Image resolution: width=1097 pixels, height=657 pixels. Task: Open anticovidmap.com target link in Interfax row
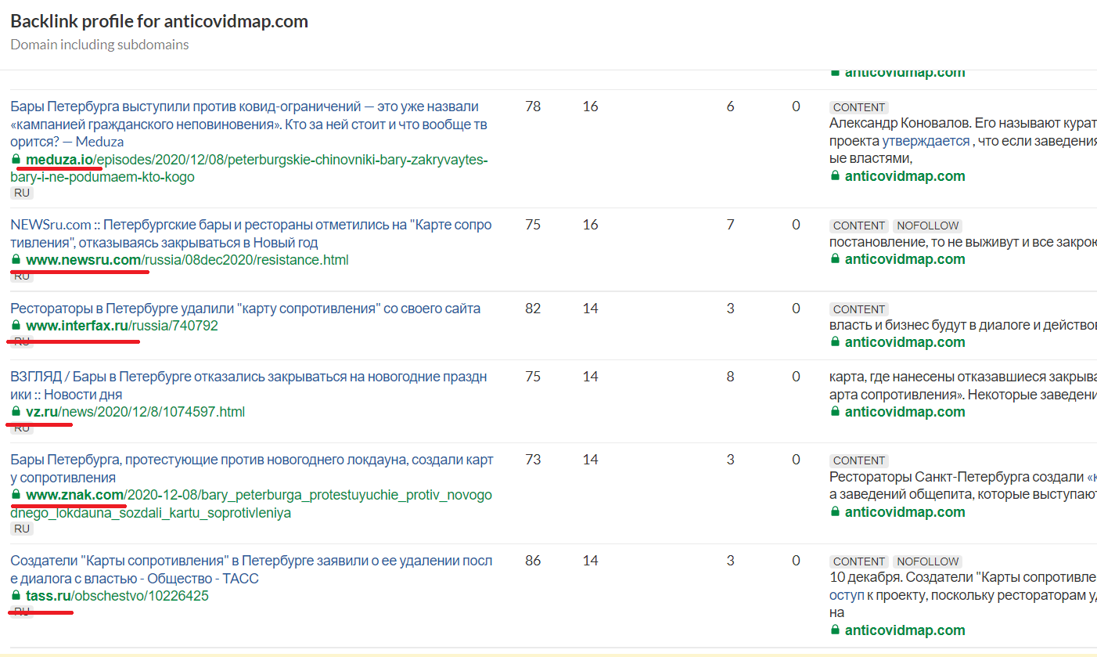coord(905,342)
